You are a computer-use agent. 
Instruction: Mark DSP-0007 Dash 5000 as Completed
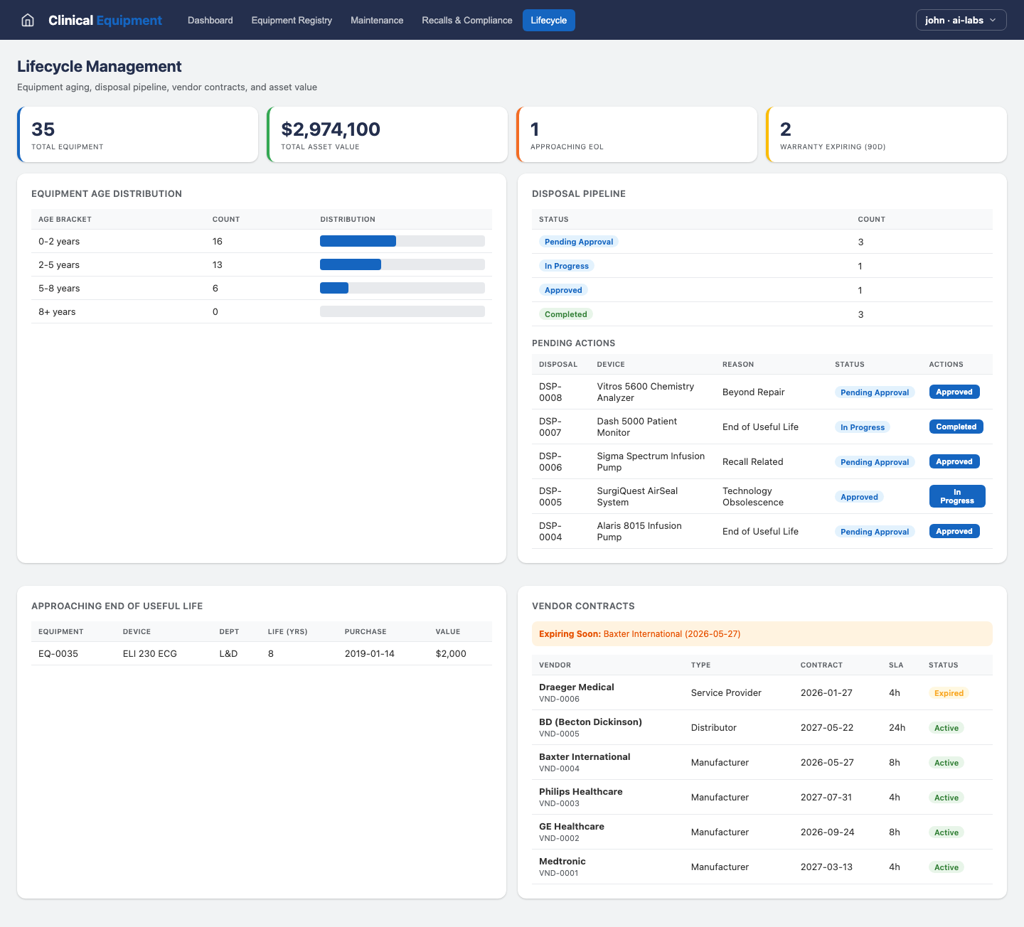coord(956,427)
